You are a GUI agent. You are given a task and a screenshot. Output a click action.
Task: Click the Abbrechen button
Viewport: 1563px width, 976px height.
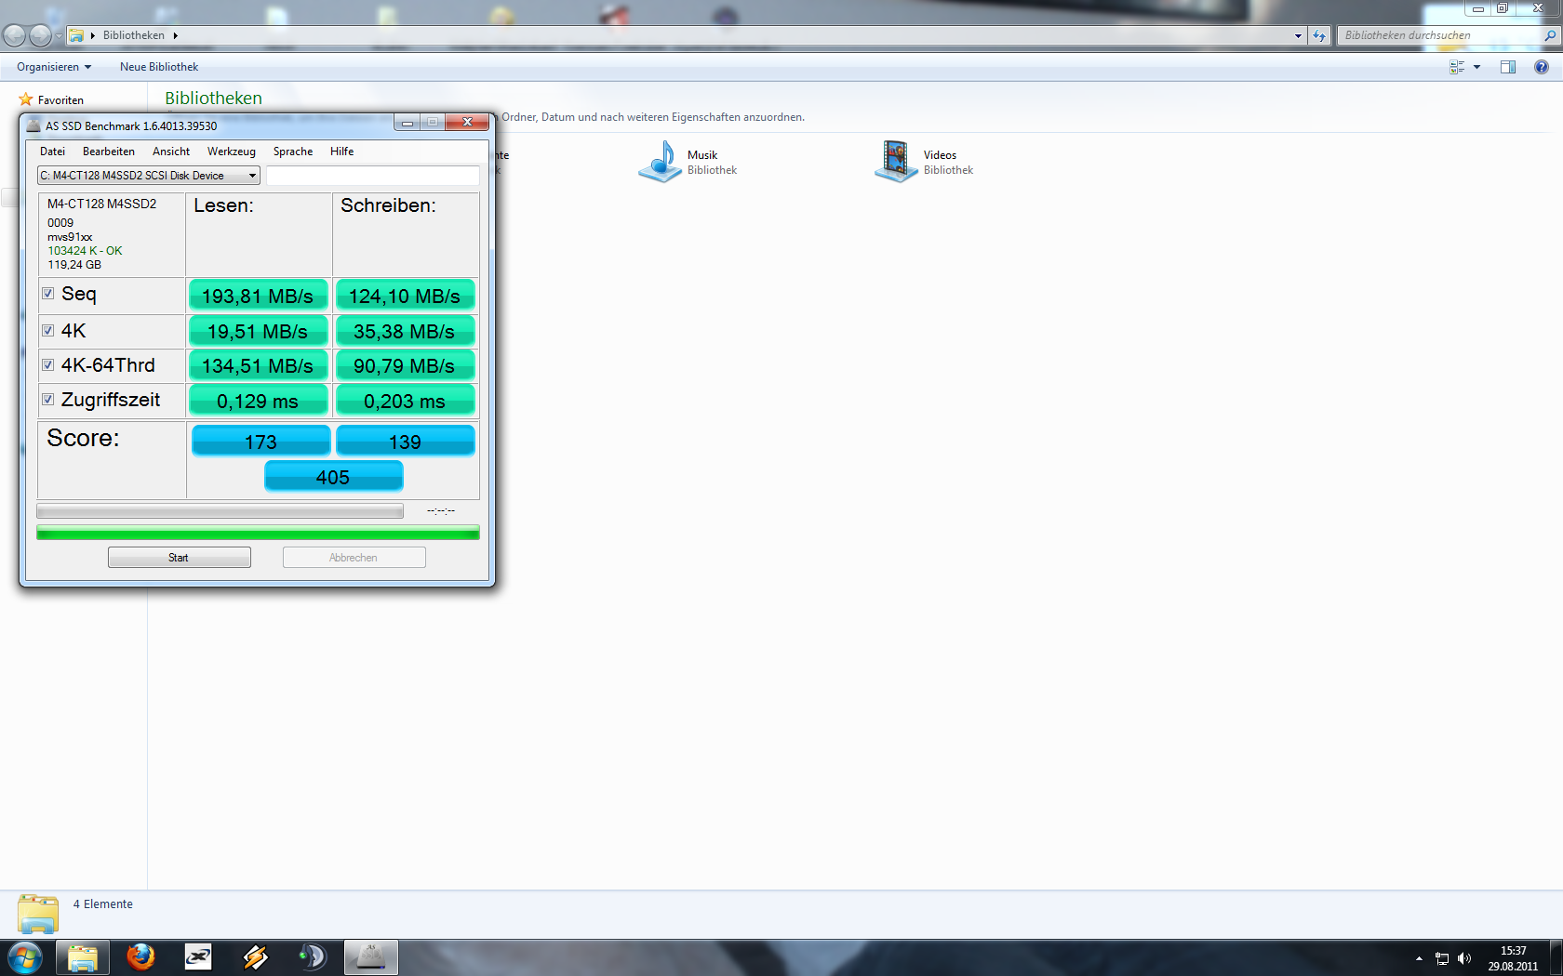pyautogui.click(x=354, y=558)
